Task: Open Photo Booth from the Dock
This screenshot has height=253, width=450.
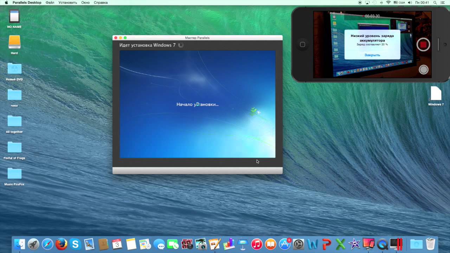Action: tap(187, 244)
